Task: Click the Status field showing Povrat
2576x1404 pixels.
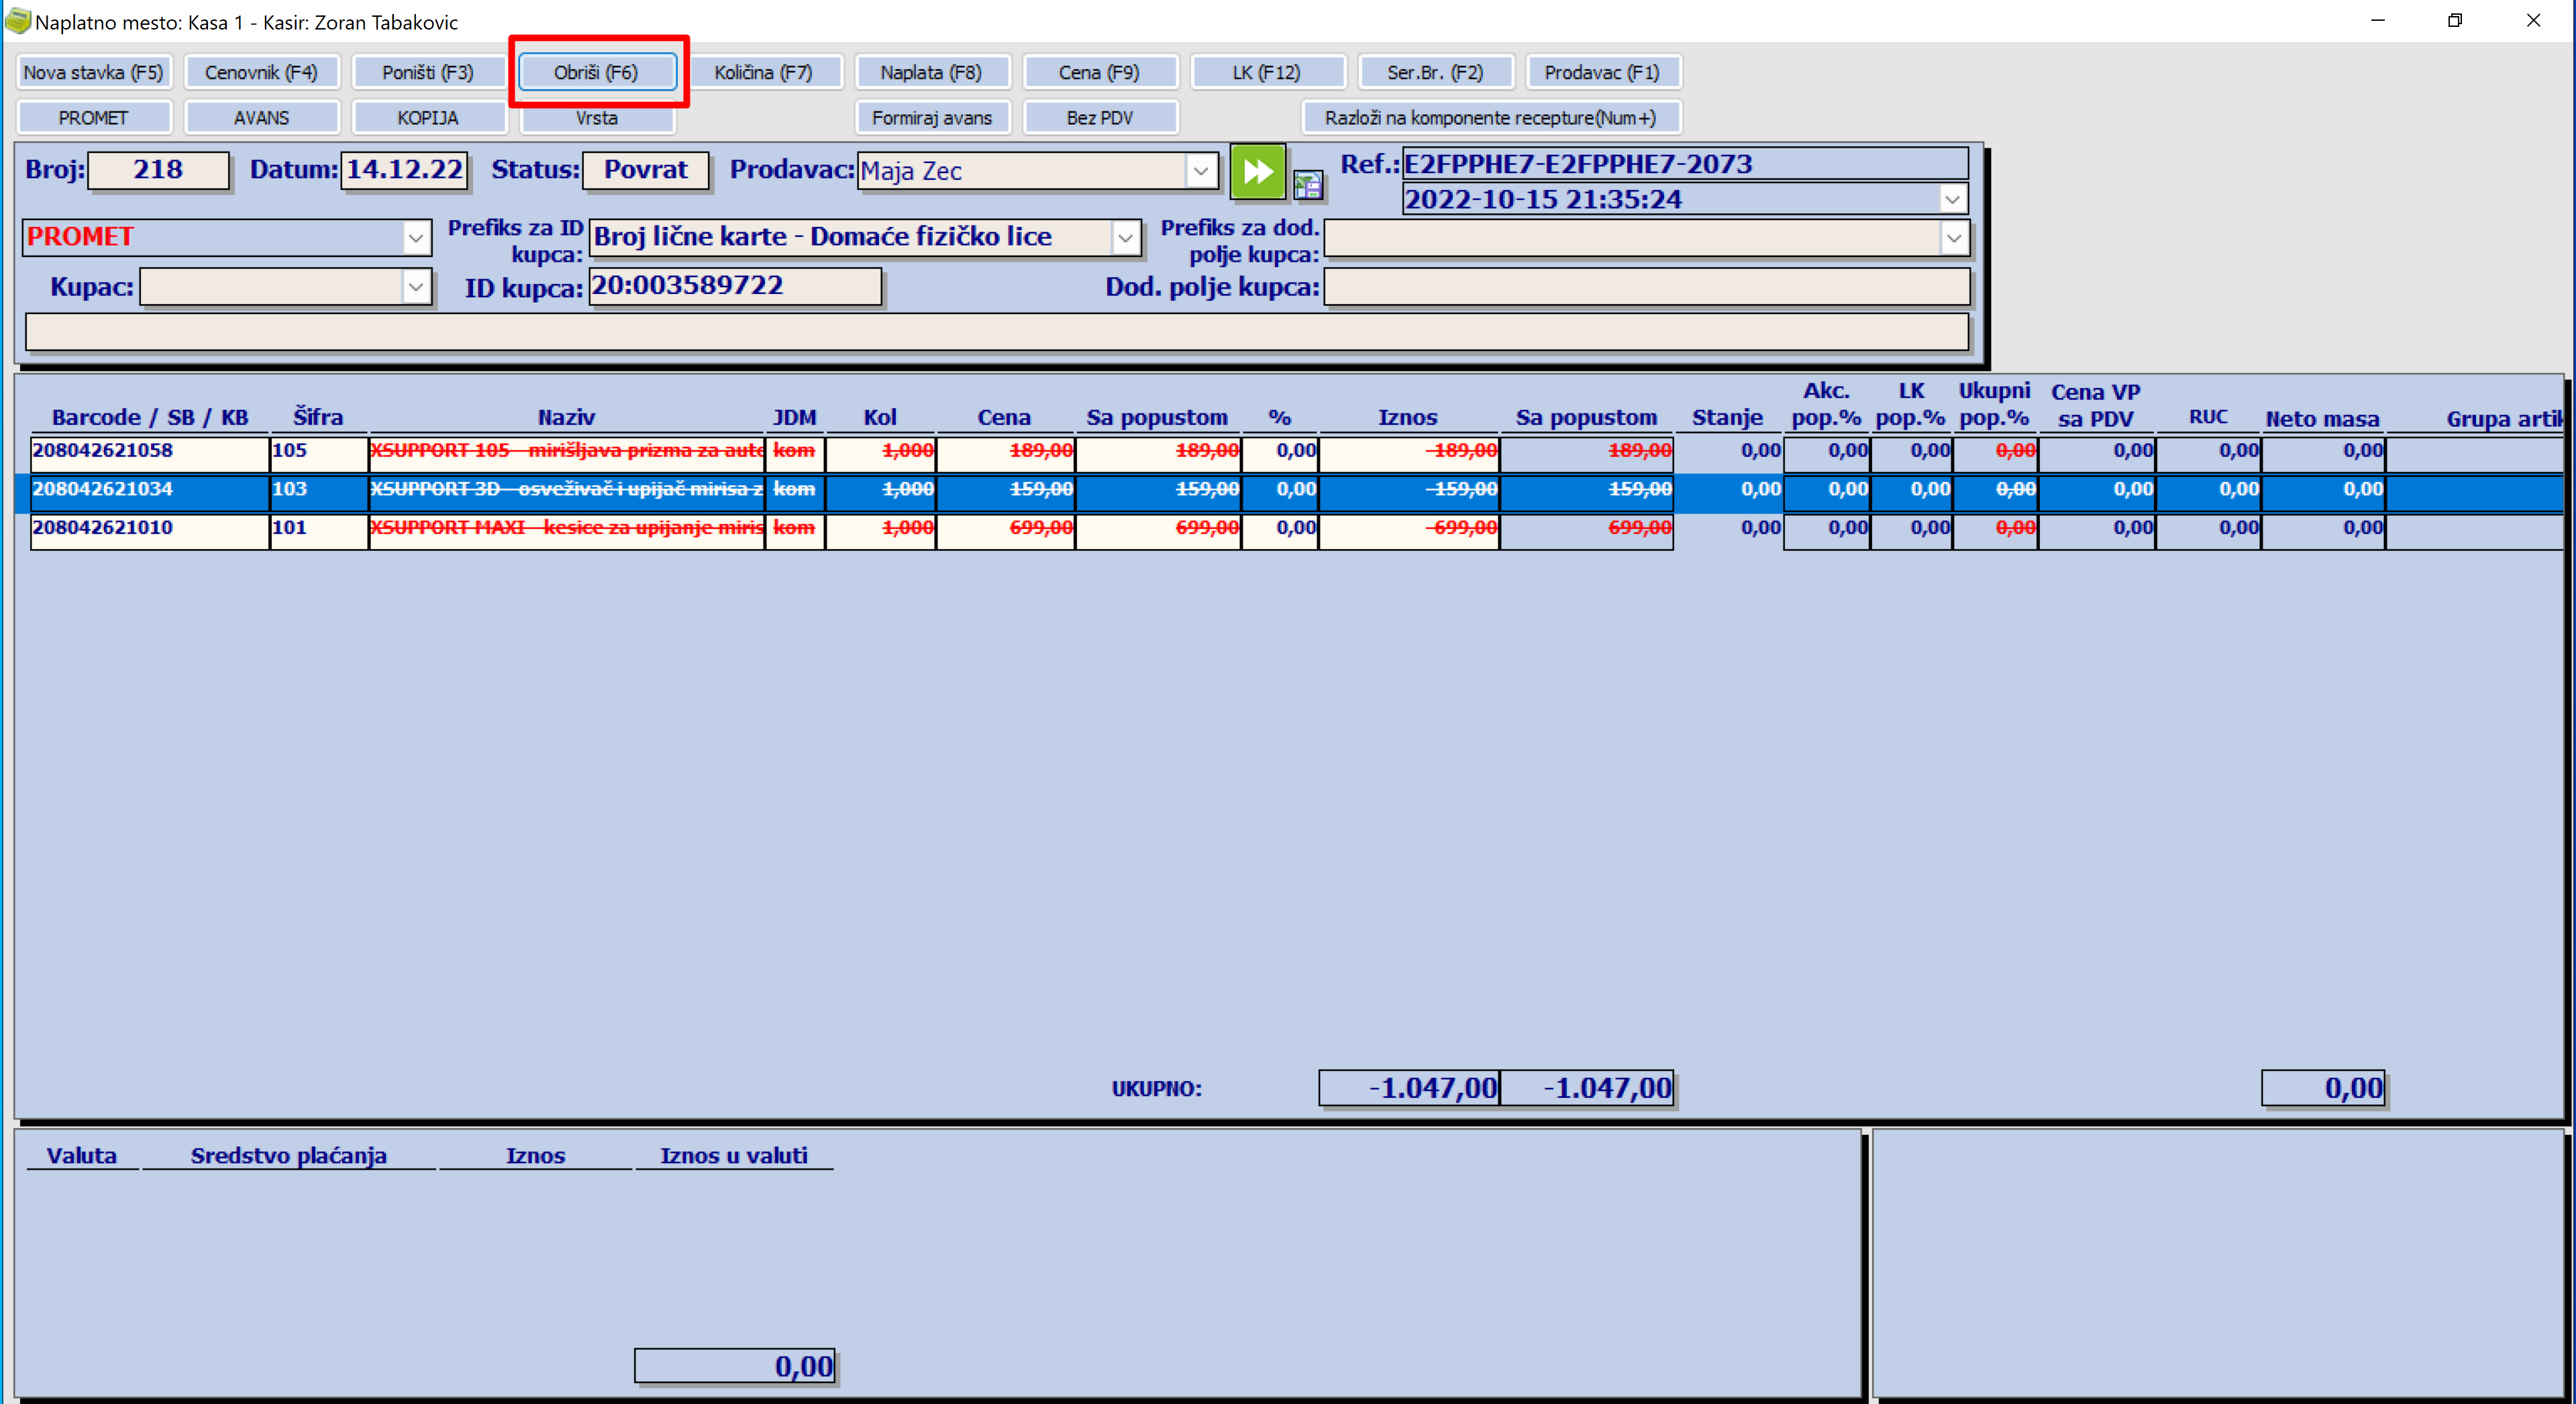Action: pos(645,169)
